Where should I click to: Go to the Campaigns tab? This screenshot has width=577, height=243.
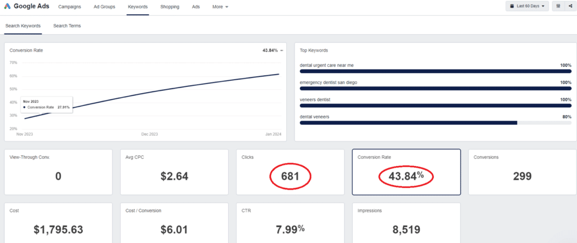pos(69,7)
